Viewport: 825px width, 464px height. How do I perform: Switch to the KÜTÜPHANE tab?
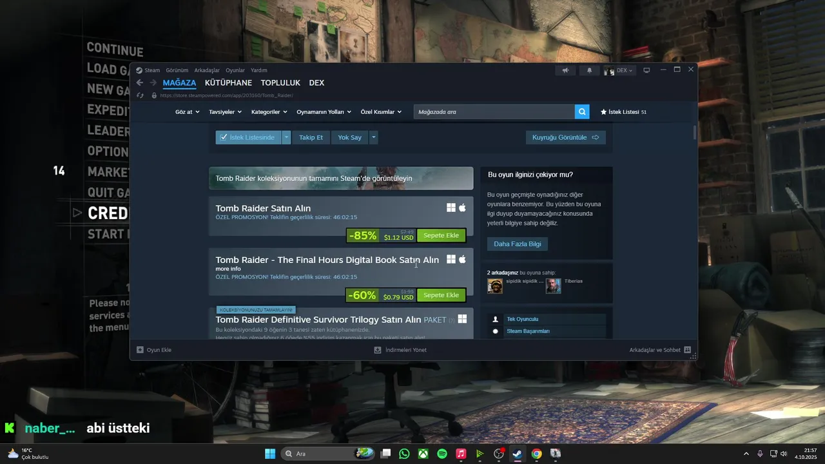[228, 82]
